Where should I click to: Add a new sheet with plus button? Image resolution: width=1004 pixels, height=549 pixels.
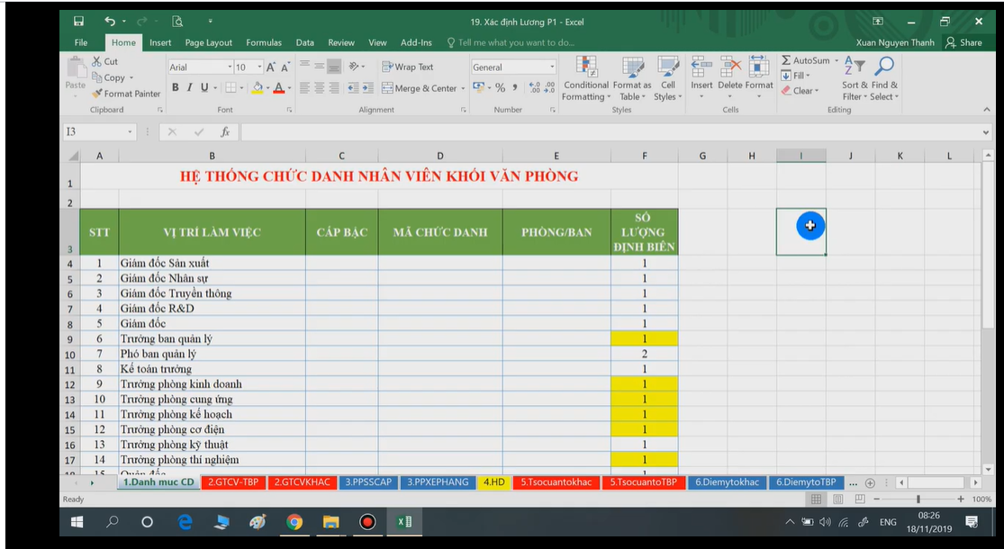coord(870,482)
